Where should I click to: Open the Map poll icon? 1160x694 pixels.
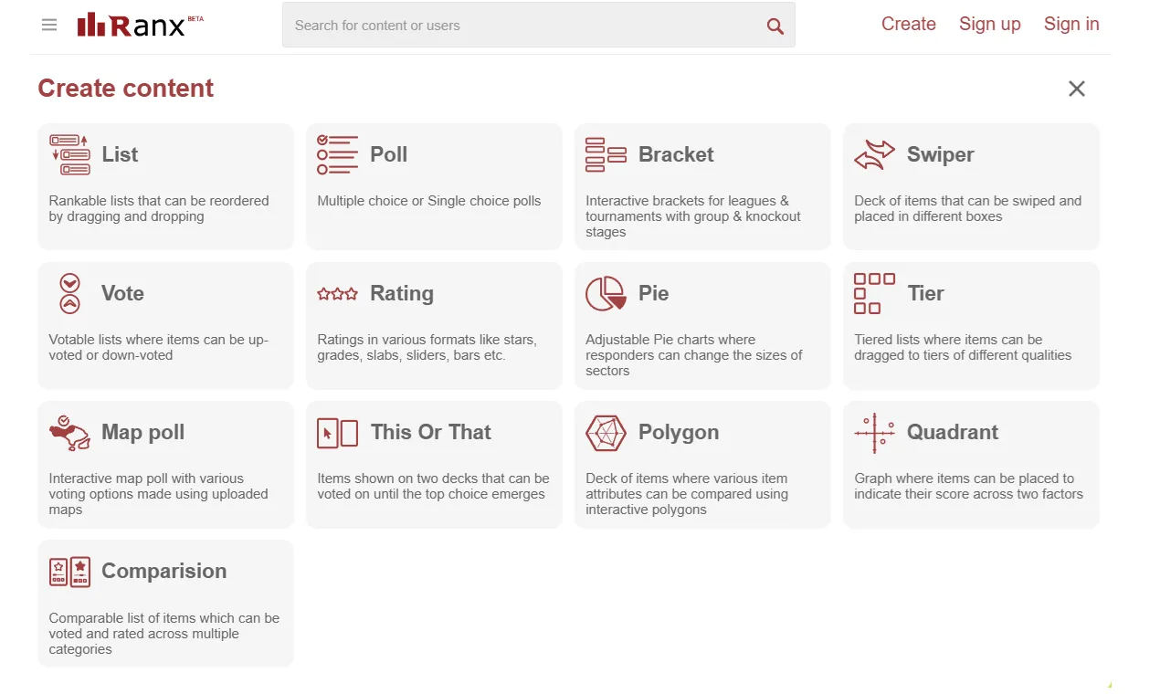point(69,432)
